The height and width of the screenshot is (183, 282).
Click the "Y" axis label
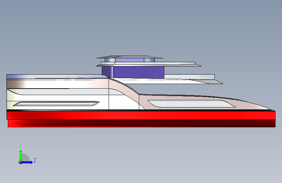point(21,147)
